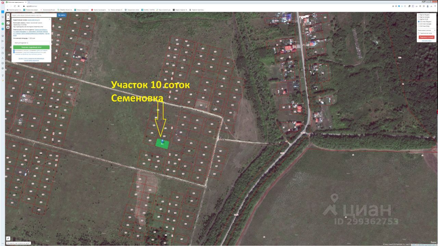
Task: Open Telegram in Opera sidebar
Action: 3,29
